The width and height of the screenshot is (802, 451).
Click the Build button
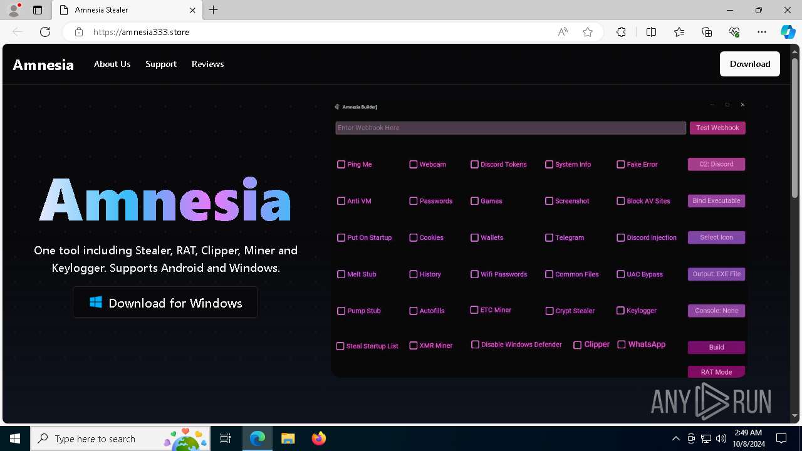pos(716,347)
